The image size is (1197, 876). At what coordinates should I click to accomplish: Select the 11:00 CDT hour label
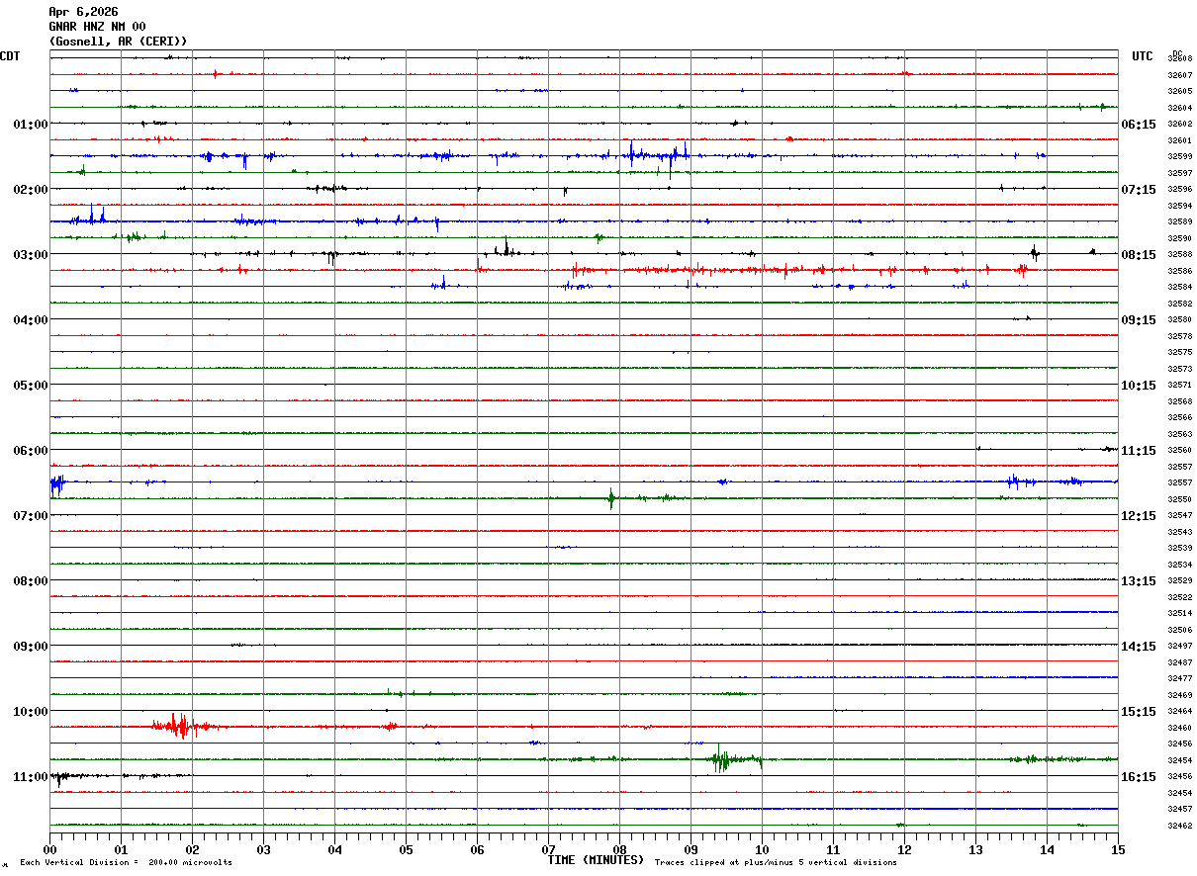[x=31, y=776]
